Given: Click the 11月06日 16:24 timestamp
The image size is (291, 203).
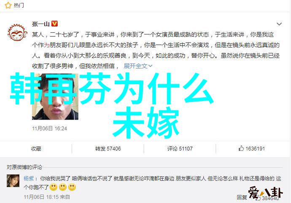Looking at the screenshot, I should pos(49,128).
